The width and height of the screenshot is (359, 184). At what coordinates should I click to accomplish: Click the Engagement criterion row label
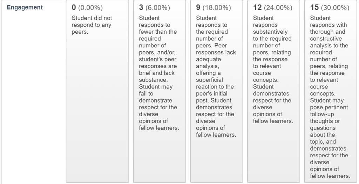25,7
